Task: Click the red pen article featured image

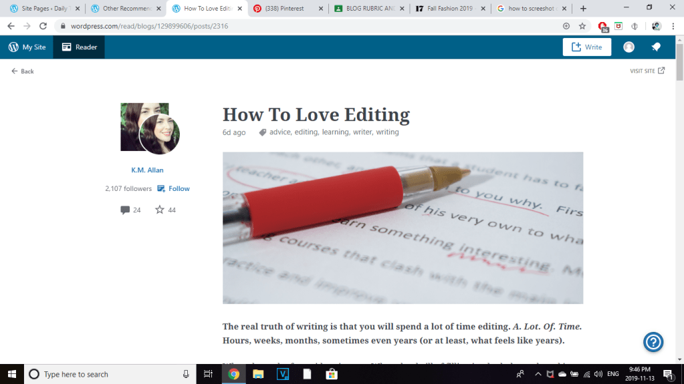Action: (x=403, y=228)
